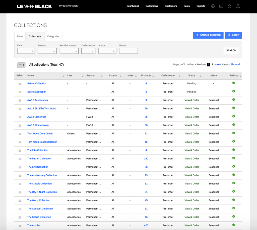Viewport: 257px width, 230px height.
Task: Open the Status filter dropdown
Action: coord(107,51)
